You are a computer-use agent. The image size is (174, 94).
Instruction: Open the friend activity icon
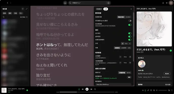[167, 3]
